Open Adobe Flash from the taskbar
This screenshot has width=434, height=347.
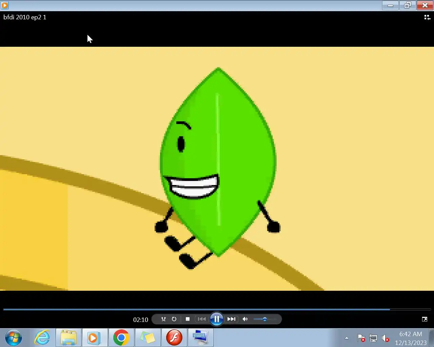click(174, 338)
